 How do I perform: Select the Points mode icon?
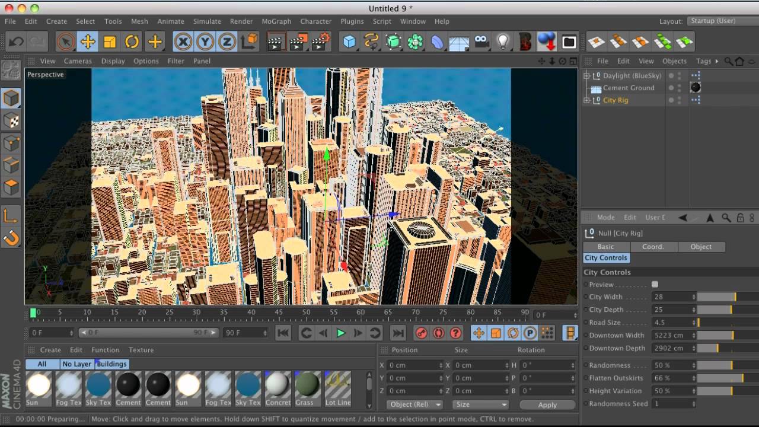pos(11,144)
